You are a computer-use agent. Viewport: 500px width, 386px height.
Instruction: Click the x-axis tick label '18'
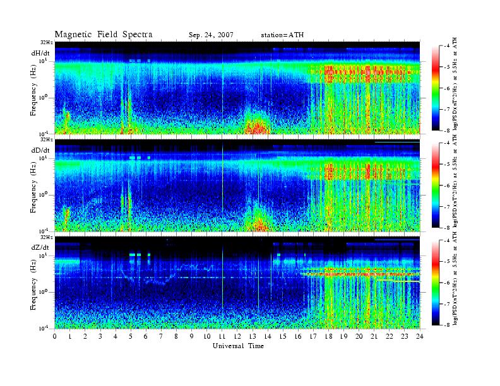[x=329, y=336]
